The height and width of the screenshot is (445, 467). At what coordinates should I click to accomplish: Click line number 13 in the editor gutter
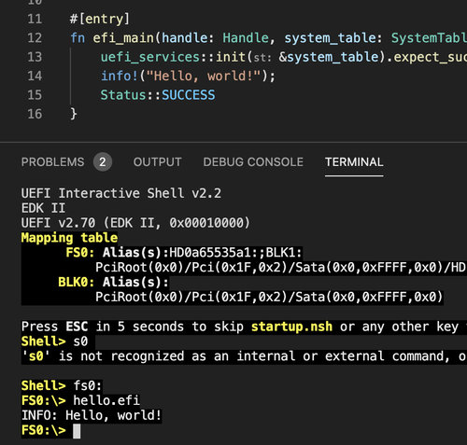pyautogui.click(x=35, y=57)
